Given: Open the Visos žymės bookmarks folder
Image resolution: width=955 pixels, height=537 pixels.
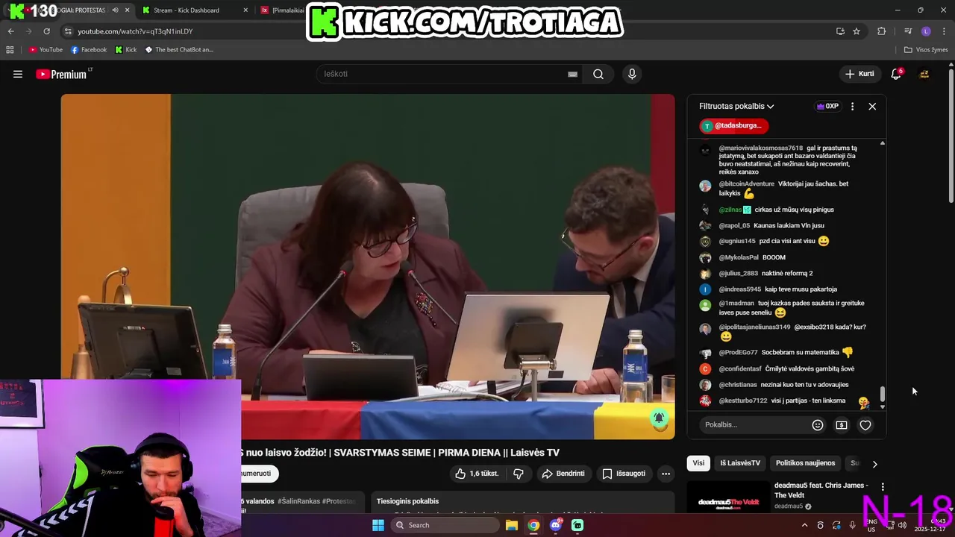Looking at the screenshot, I should (x=926, y=50).
